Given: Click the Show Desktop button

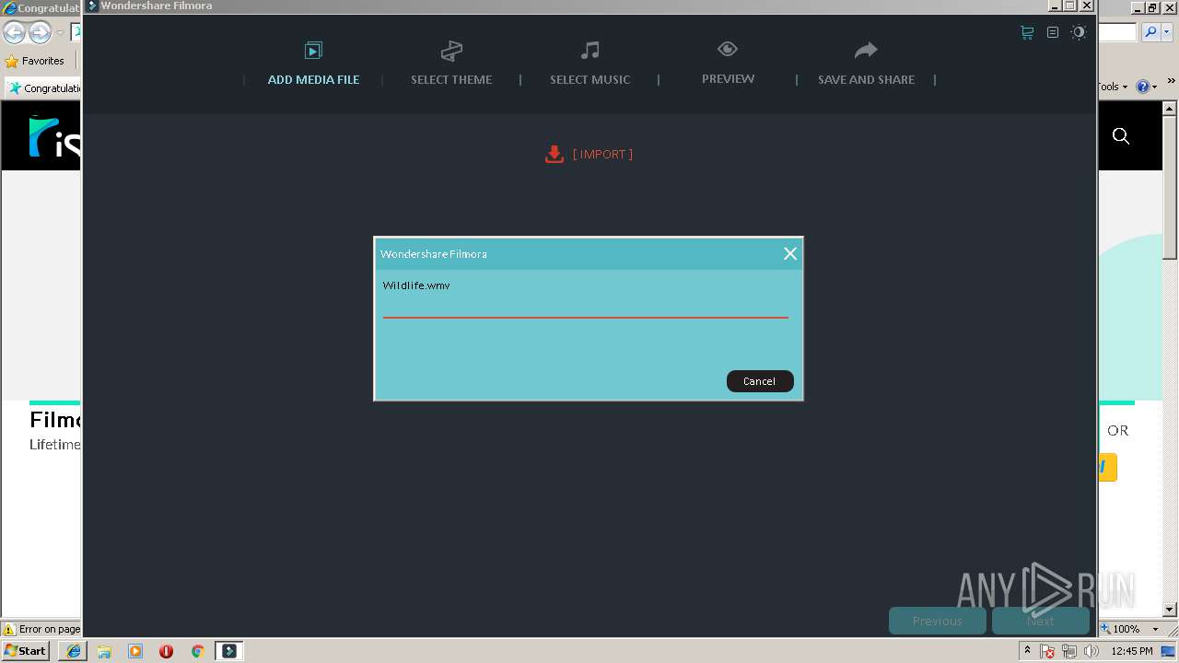Looking at the screenshot, I should (1170, 651).
